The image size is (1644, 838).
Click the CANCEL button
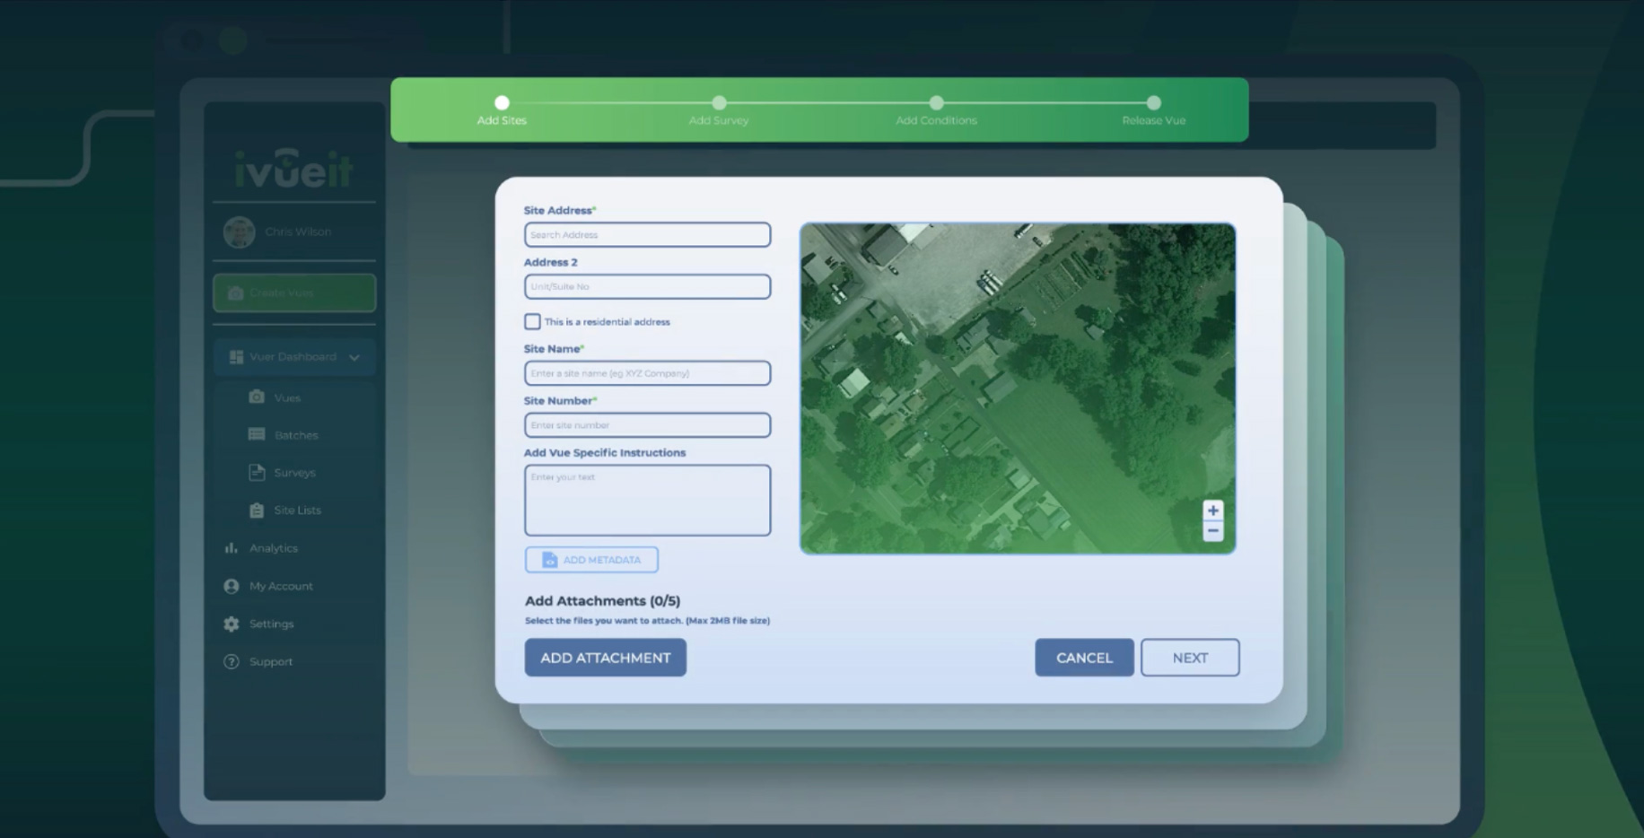tap(1084, 658)
